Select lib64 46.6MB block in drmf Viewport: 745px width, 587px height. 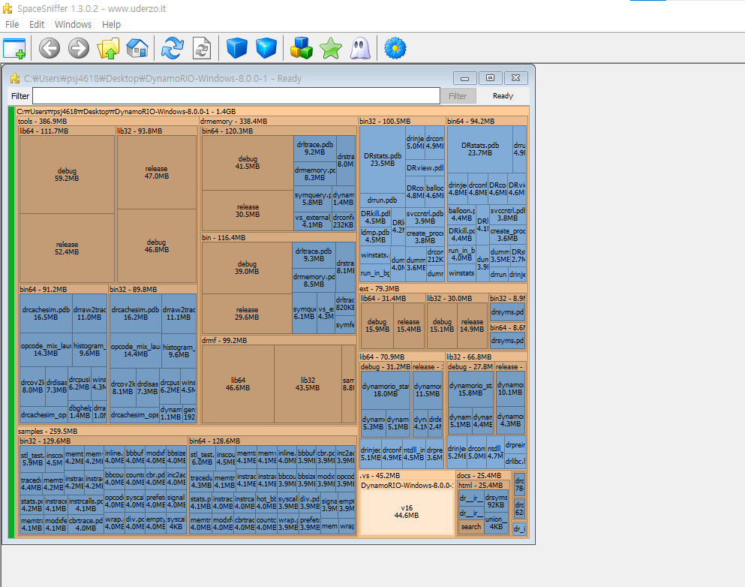point(238,384)
